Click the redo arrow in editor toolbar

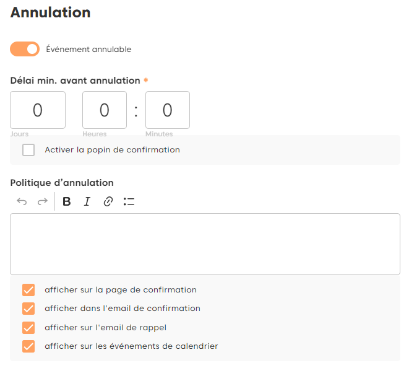tap(42, 201)
